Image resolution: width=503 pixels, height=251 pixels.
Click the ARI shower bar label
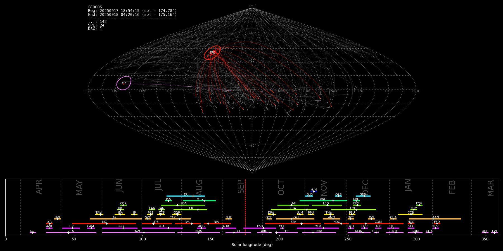(115, 218)
